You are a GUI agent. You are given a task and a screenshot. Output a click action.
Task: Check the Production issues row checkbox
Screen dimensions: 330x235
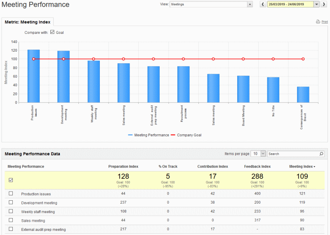click(11, 193)
